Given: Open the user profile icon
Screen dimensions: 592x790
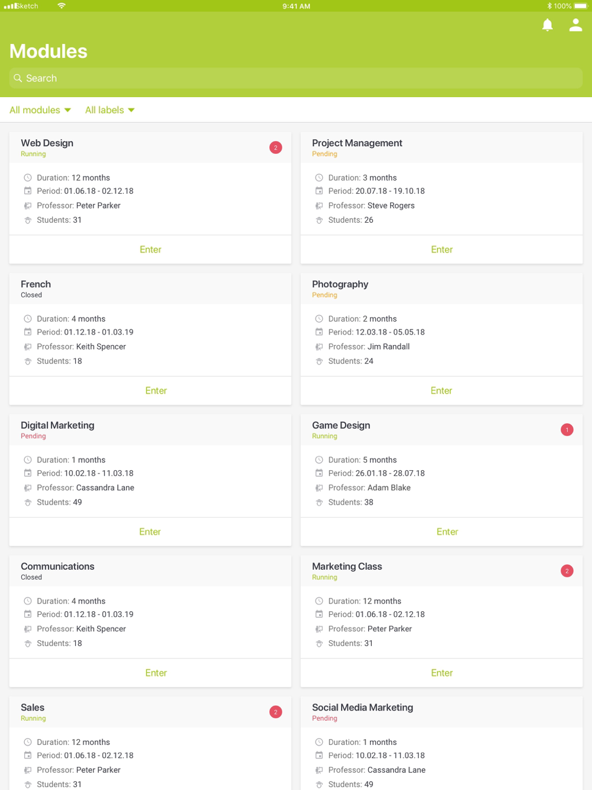Looking at the screenshot, I should [575, 25].
